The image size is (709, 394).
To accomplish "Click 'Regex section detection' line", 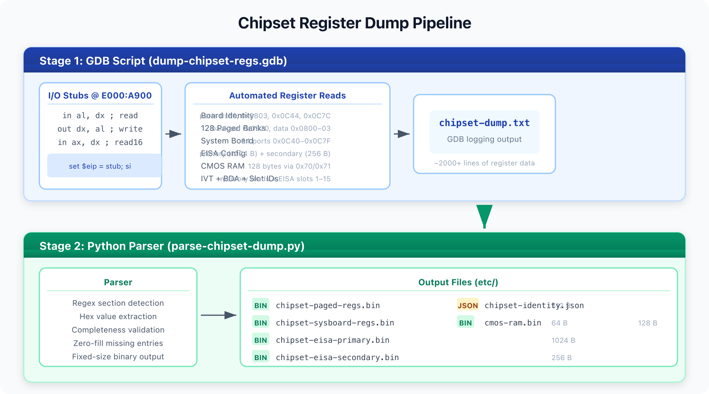I will tap(118, 303).
